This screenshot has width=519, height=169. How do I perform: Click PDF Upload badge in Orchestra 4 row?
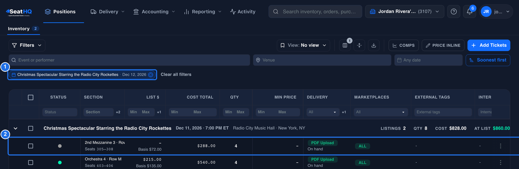click(x=322, y=159)
